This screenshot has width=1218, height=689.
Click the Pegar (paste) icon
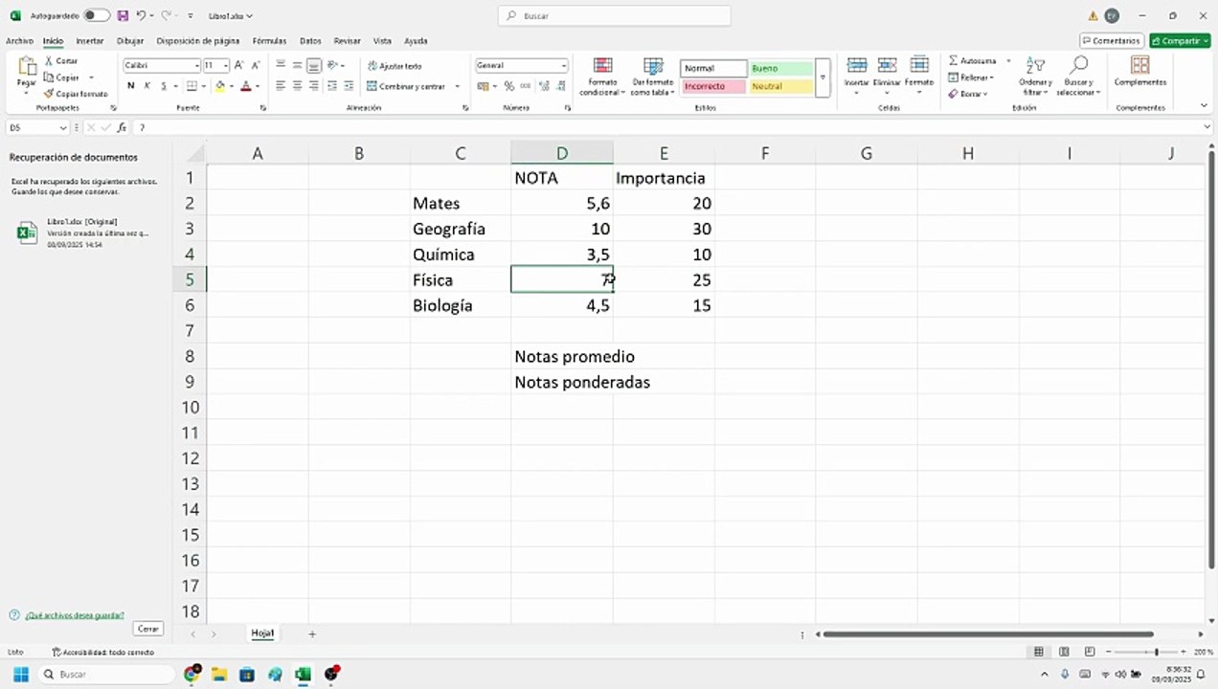pyautogui.click(x=26, y=68)
